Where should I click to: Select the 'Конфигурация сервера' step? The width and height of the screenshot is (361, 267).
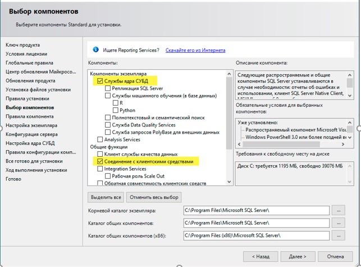pyautogui.click(x=32, y=134)
